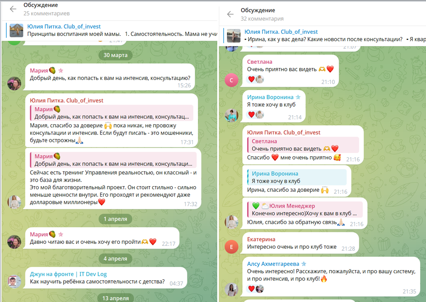The width and height of the screenshot is (426, 302).
Task: Click the text Спасибо мне очень приятно
Action: click(x=294, y=157)
